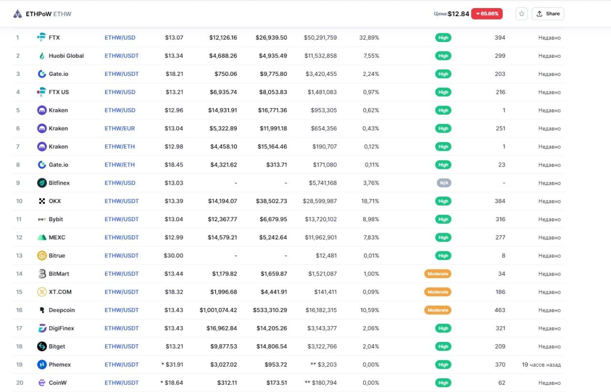Click the XT.COM logo icon
611x392 pixels.
tap(42, 292)
